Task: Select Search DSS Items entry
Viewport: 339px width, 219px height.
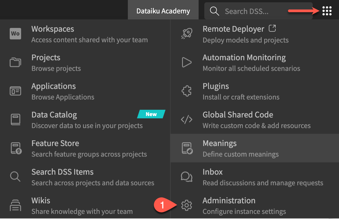Action: pos(62,172)
